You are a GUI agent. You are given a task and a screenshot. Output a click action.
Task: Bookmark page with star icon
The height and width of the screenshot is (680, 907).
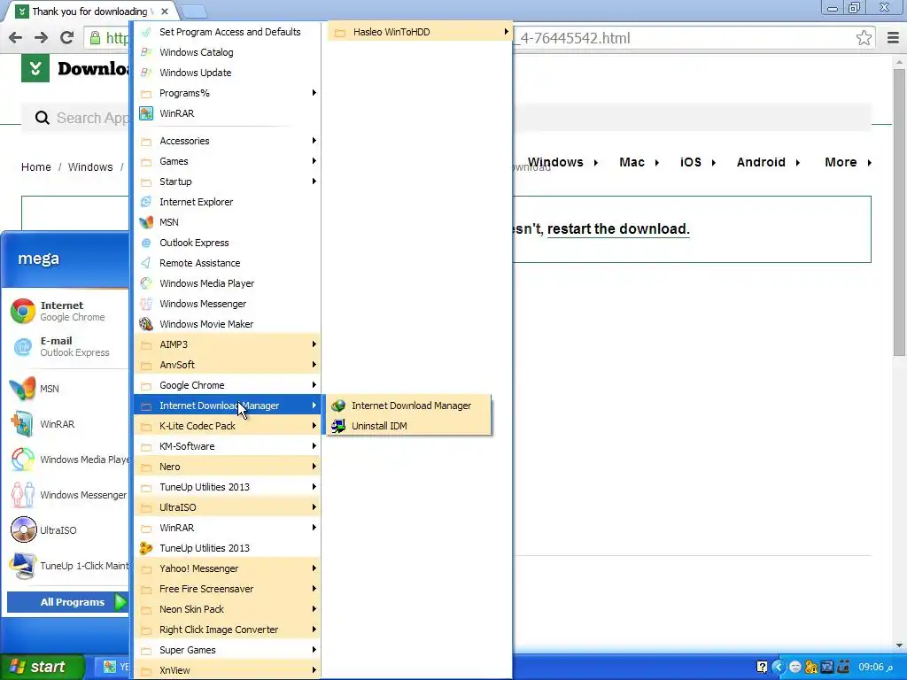(864, 38)
